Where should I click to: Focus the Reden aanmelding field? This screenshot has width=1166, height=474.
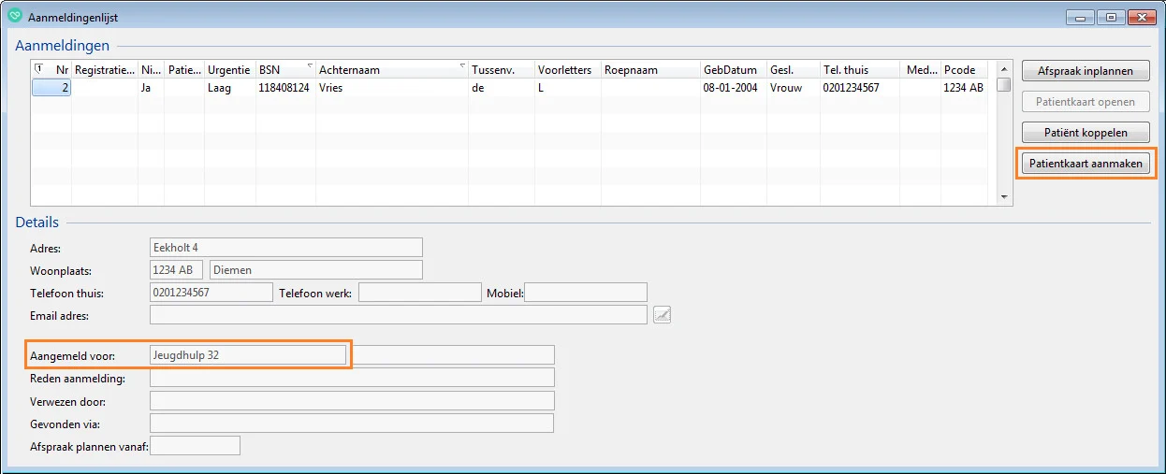pos(351,378)
